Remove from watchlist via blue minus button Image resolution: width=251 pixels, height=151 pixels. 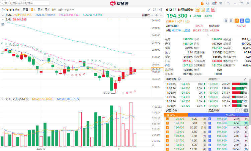click(x=247, y=20)
